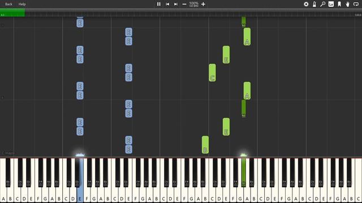Click the 100% speed readout

(x=193, y=3)
